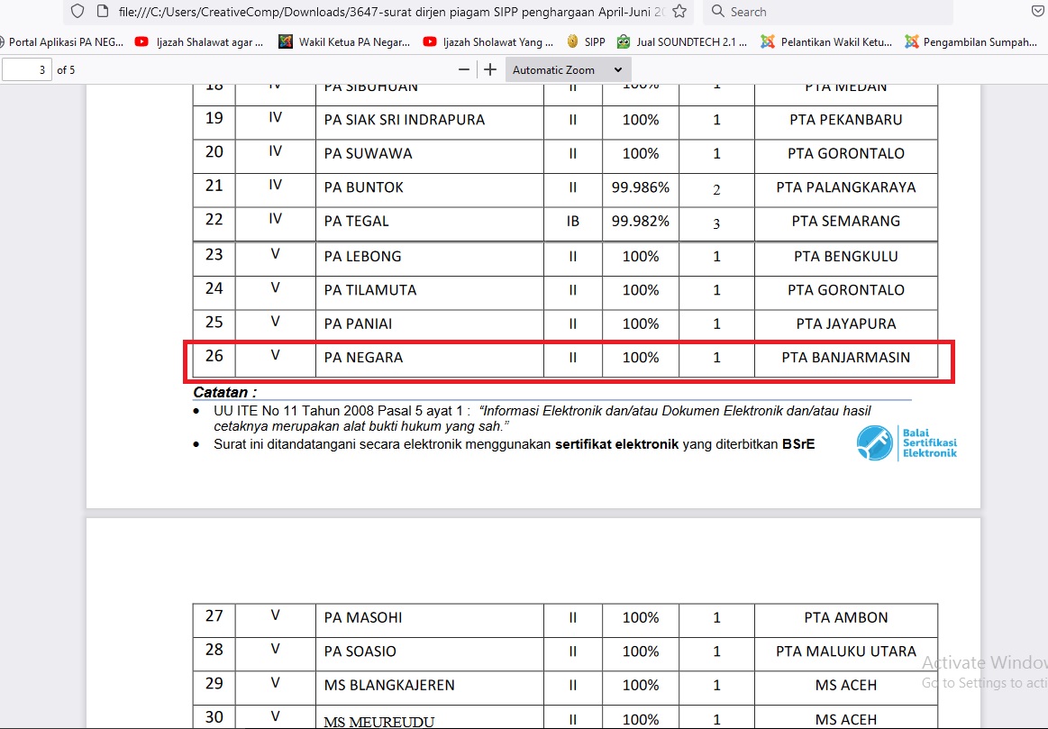
Task: Select the value 99.986%
Action: pyautogui.click(x=641, y=187)
